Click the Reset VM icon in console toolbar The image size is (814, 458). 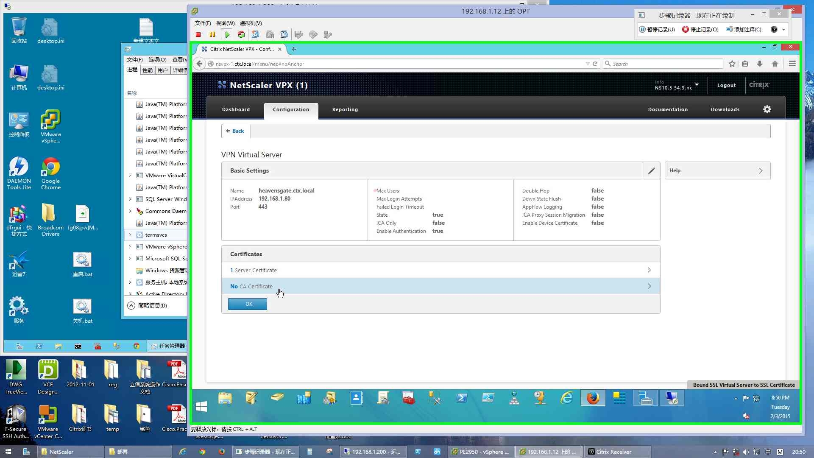tap(241, 35)
